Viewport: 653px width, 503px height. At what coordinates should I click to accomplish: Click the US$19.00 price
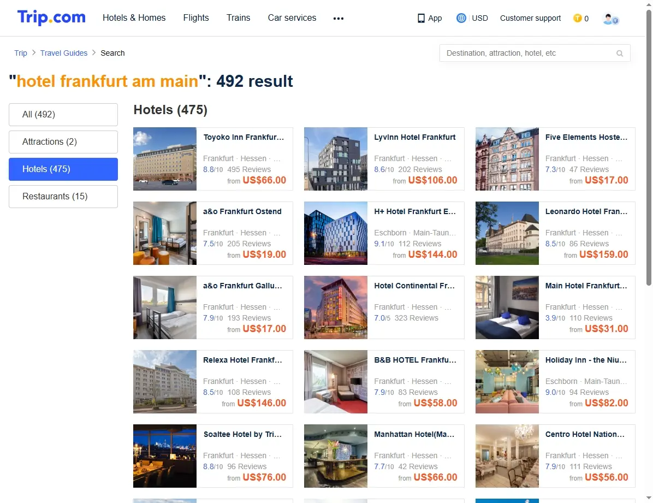point(264,254)
